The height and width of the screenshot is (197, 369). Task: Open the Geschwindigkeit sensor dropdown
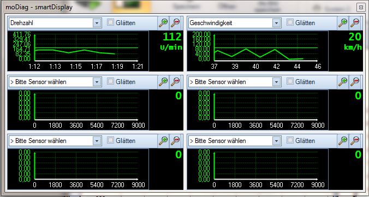277,23
